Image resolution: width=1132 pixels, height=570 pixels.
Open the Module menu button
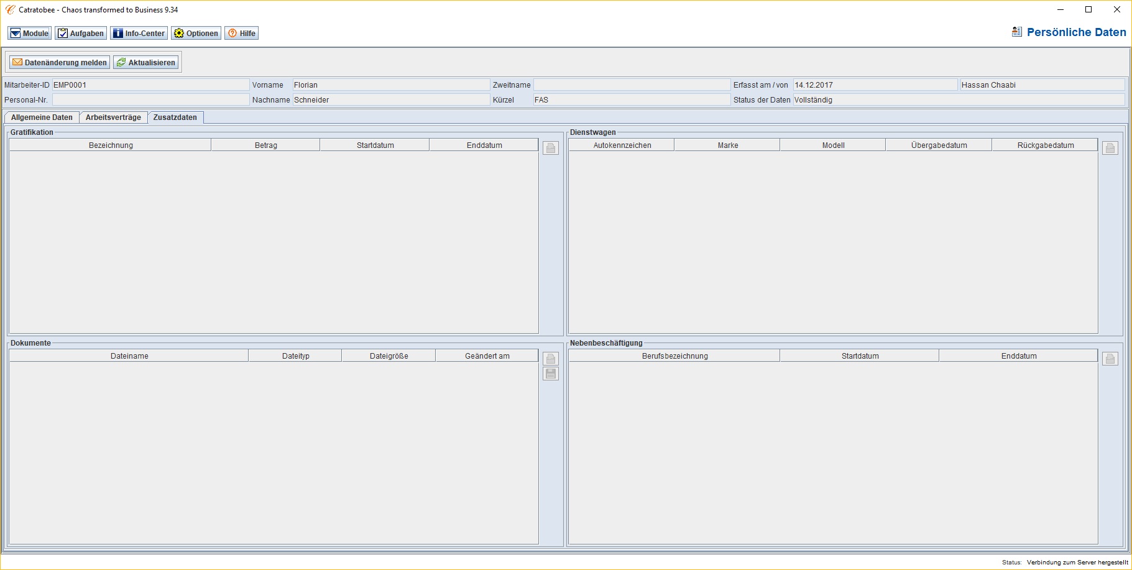pos(29,34)
